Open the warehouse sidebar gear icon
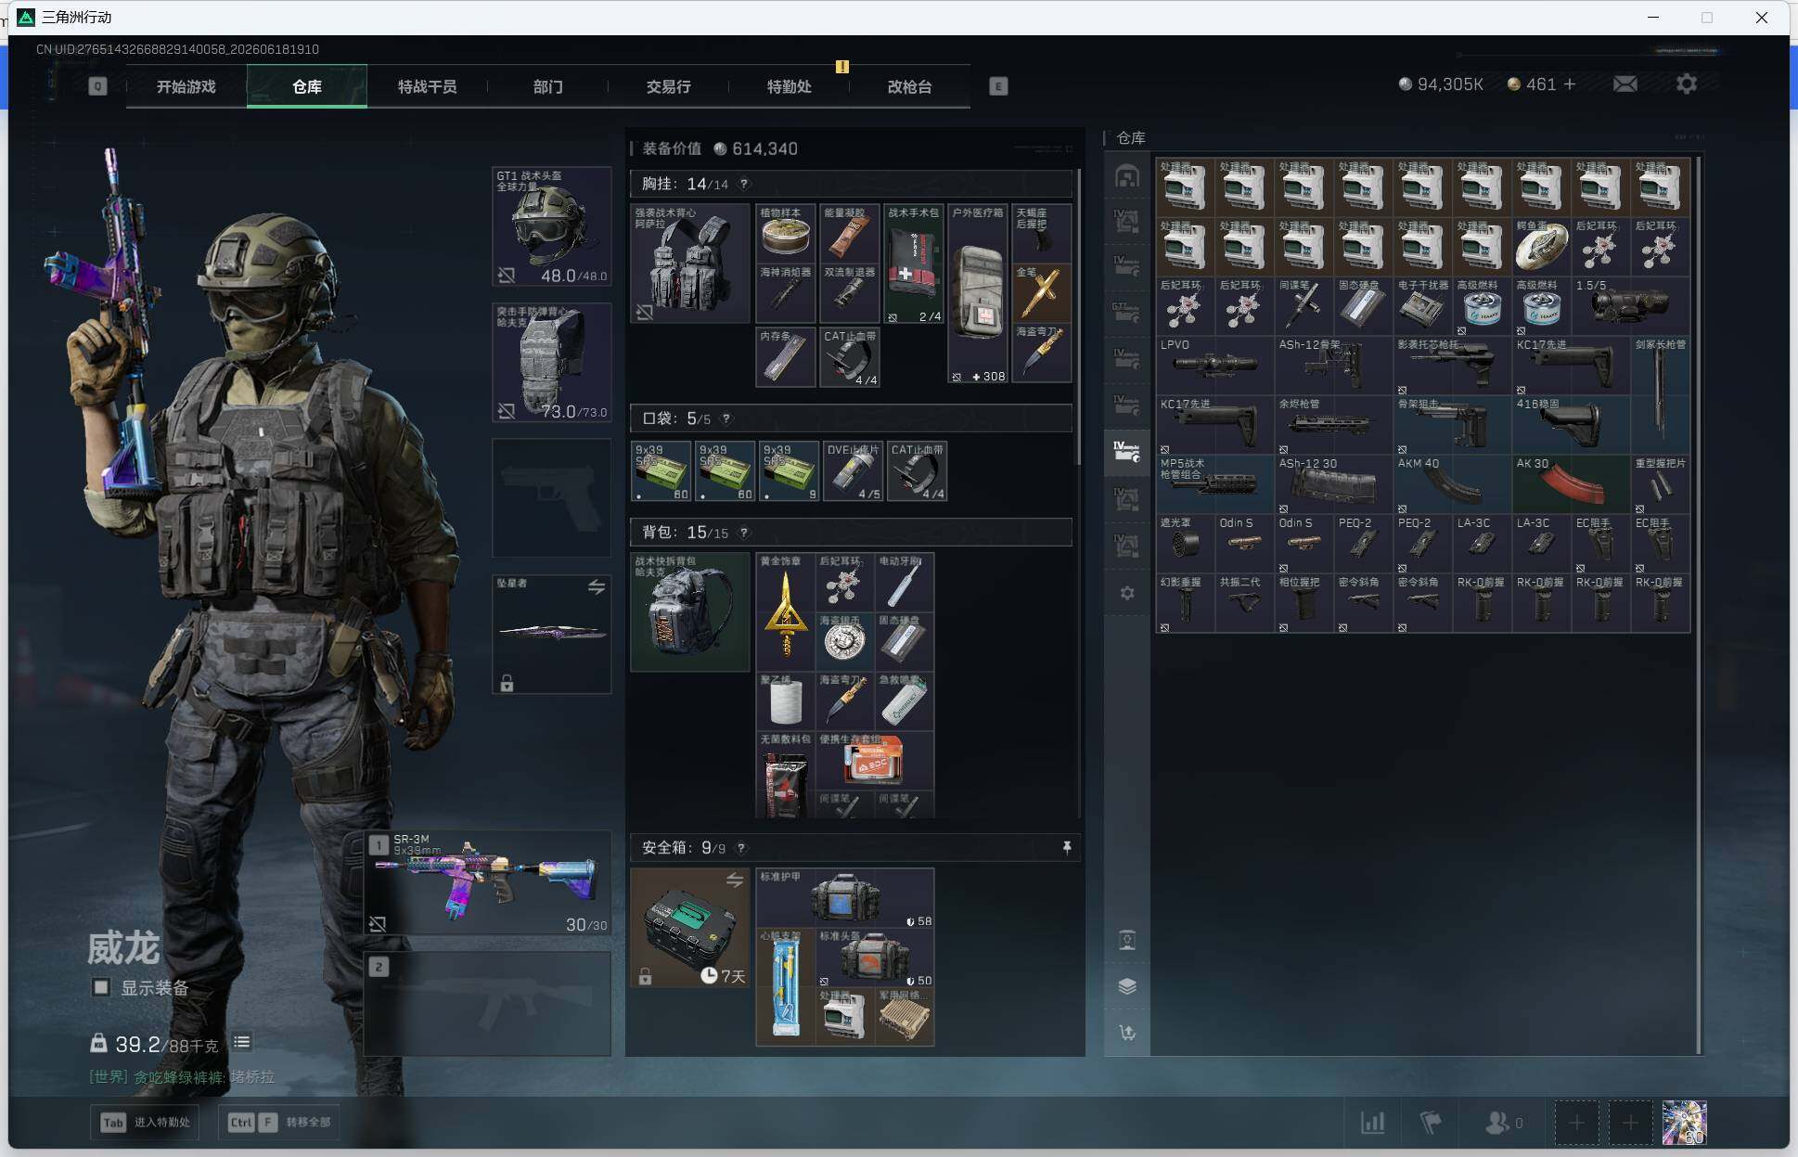This screenshot has width=1798, height=1157. pyautogui.click(x=1127, y=593)
